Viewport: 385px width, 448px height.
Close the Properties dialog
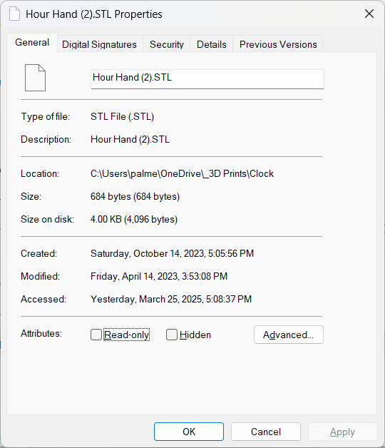(369, 14)
